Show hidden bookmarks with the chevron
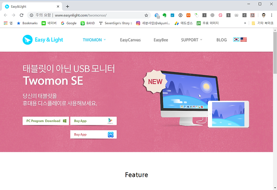Image resolution: width=277 pixels, height=190 pixels. 245,23
